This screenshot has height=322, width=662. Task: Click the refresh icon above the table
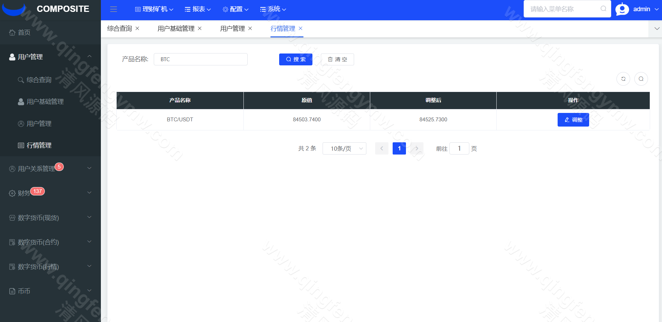(x=623, y=79)
